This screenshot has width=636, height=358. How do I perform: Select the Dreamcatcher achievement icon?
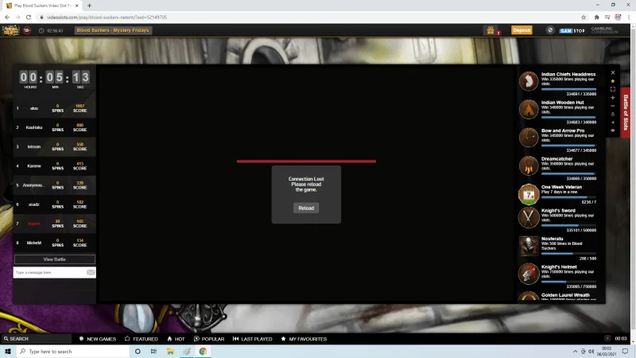tap(529, 165)
